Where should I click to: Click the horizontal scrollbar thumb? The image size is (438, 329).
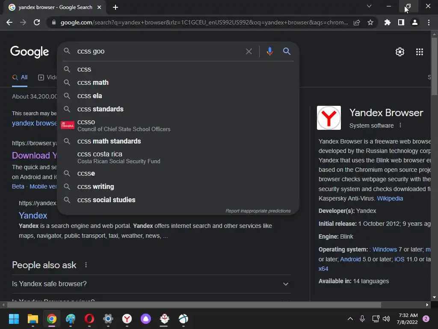[194, 305]
